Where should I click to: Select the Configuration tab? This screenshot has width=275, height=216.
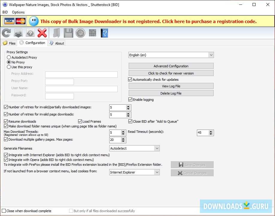coord(32,43)
